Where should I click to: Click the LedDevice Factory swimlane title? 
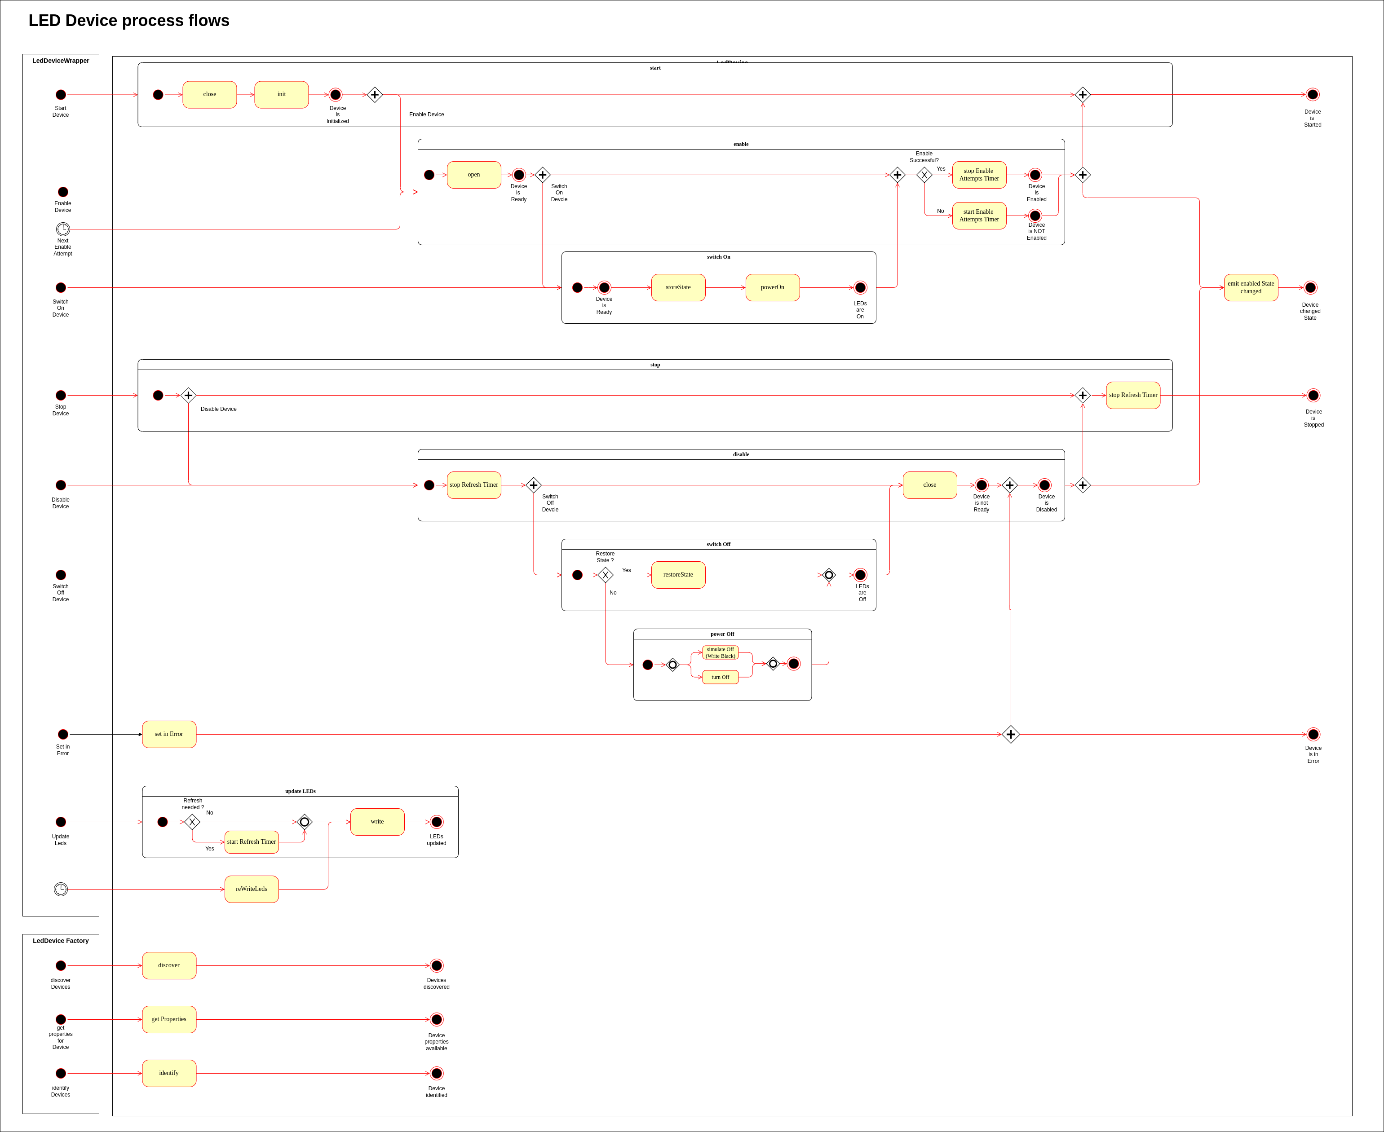pyautogui.click(x=61, y=940)
